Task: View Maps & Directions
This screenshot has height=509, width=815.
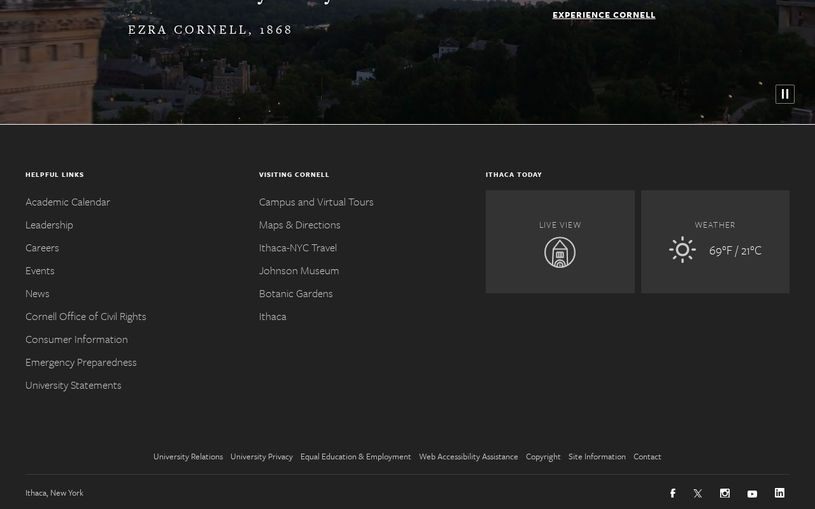Action: (x=300, y=225)
